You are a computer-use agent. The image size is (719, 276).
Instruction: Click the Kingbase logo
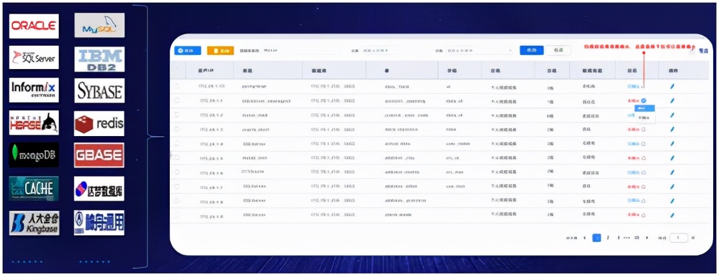click(34, 223)
